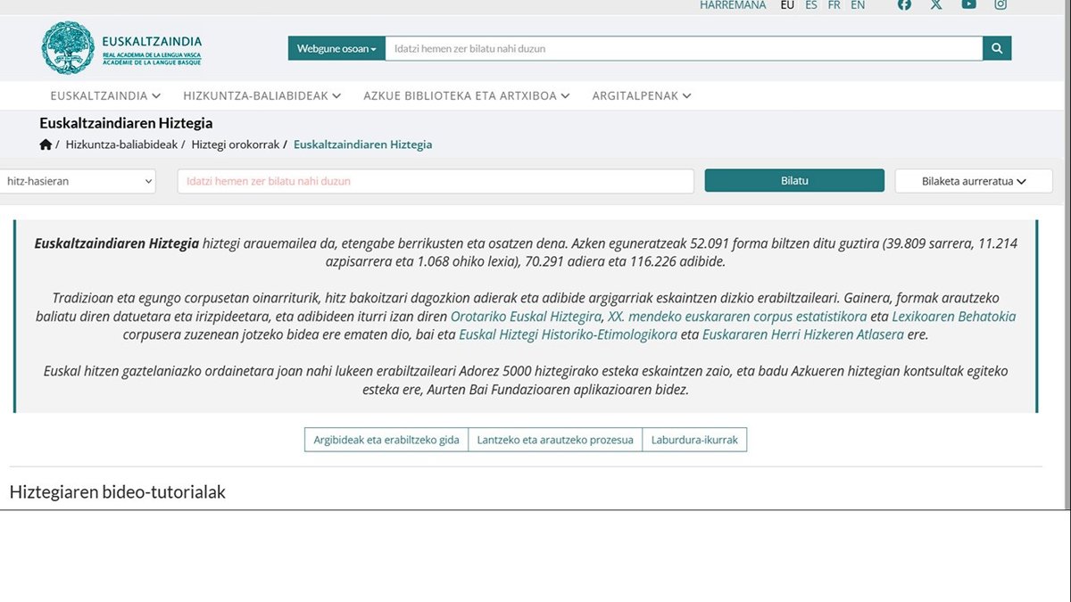Click the dictionary word search field
This screenshot has height=602, width=1071.
[436, 181]
